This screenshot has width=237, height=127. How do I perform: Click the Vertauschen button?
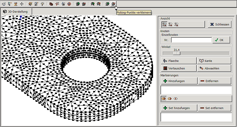179,68
